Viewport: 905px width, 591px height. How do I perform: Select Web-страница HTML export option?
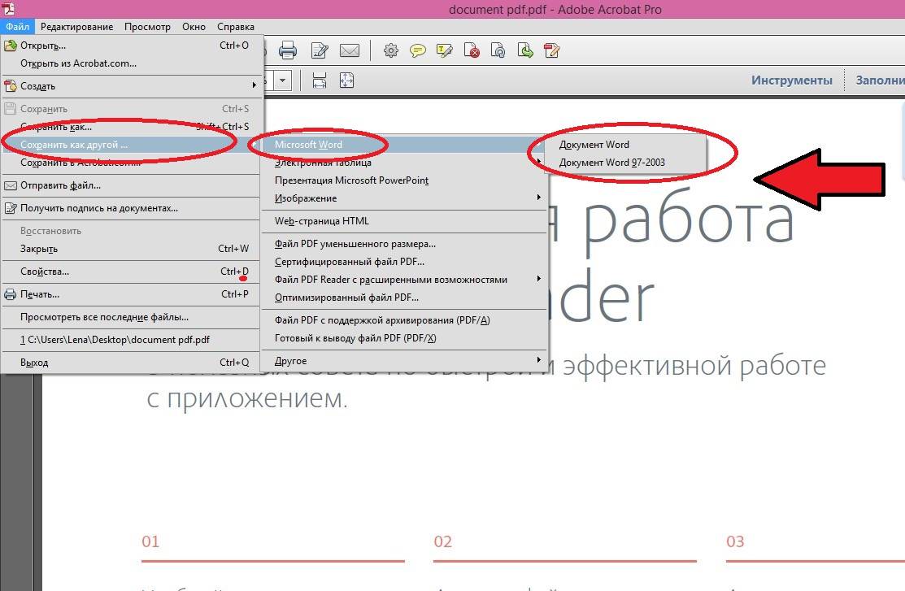click(x=322, y=221)
